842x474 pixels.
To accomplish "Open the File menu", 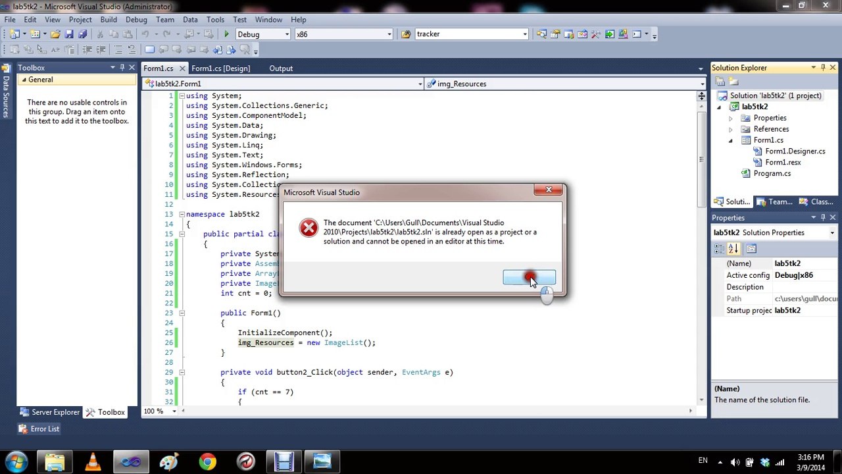I will tap(10, 20).
